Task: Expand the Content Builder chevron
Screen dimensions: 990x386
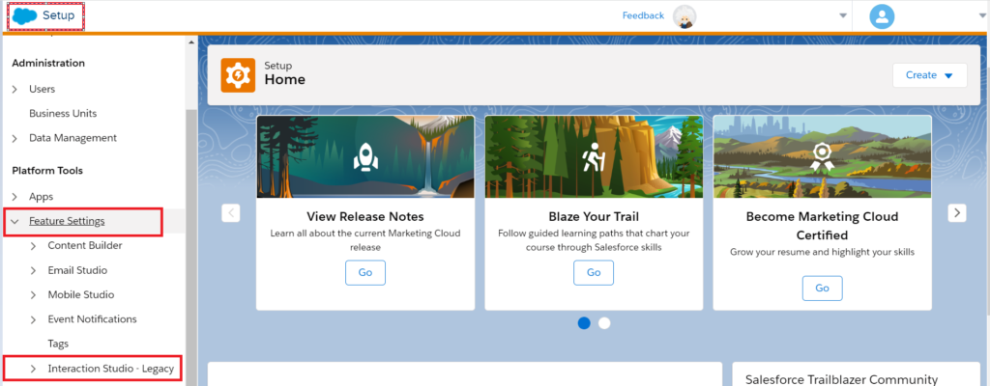Action: tap(34, 246)
